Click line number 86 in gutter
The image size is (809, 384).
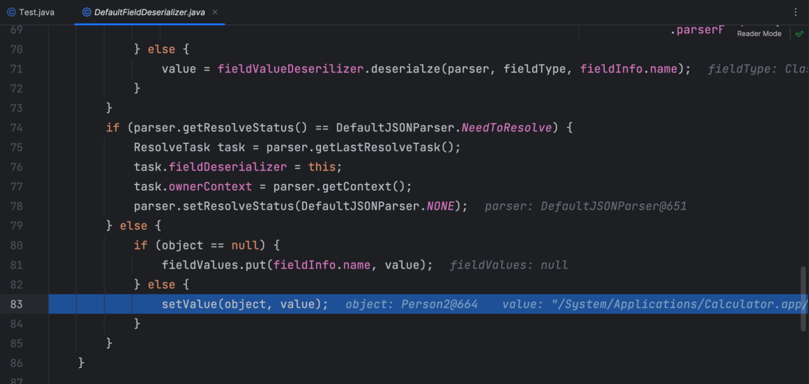[16, 363]
